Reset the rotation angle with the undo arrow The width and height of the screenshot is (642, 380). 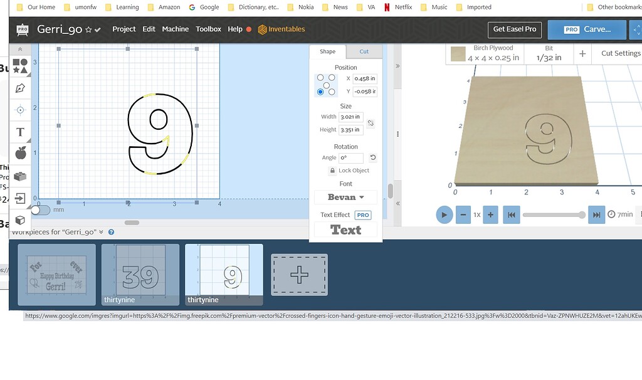point(373,157)
